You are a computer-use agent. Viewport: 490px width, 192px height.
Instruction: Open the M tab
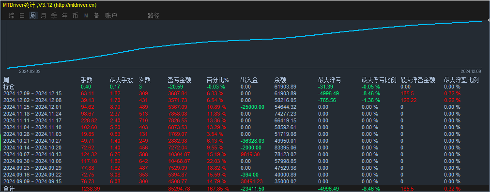pyautogui.click(x=86, y=15)
